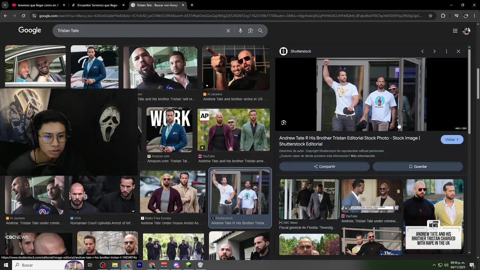
Task: Clear the Google search box with X
Action: tap(228, 31)
